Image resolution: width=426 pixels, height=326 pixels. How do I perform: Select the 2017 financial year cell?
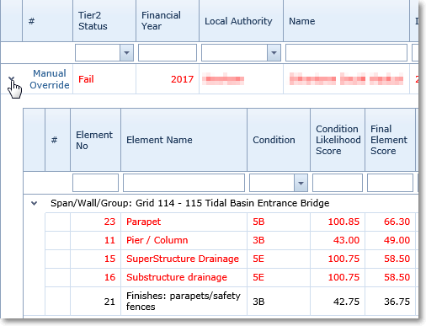pos(168,79)
